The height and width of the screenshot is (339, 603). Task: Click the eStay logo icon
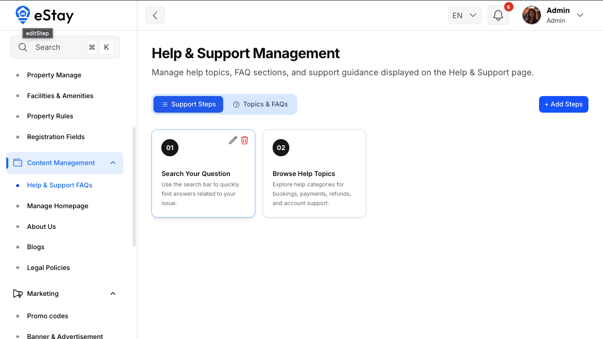[x=23, y=15]
